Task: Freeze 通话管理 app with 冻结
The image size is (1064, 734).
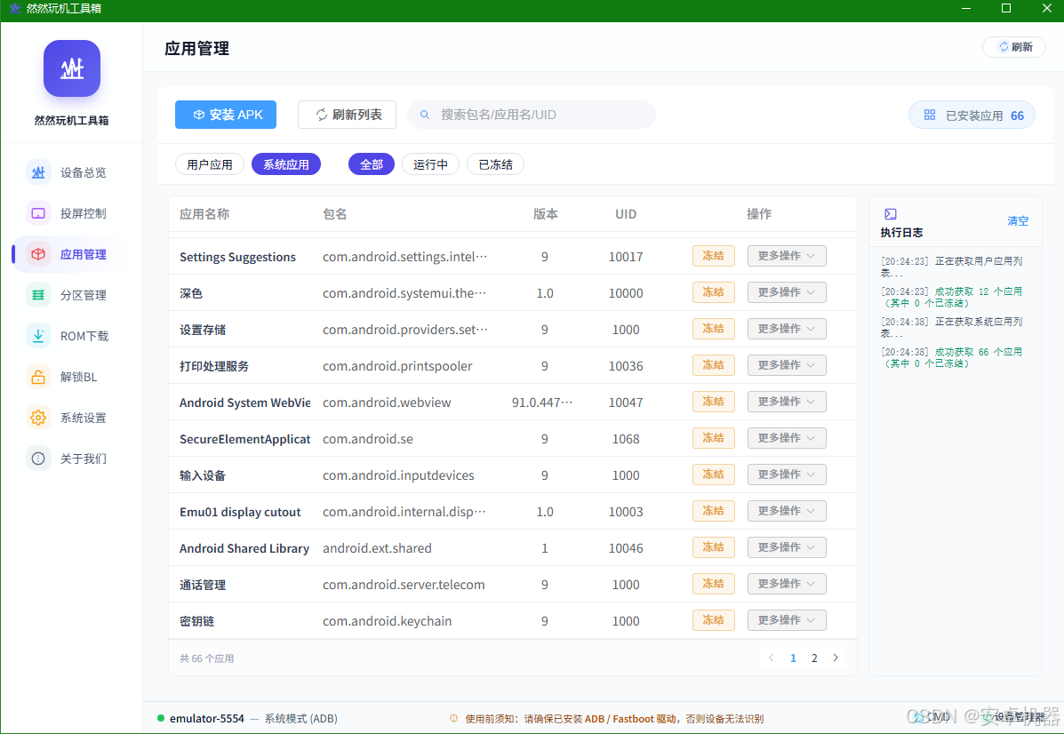Action: [713, 584]
